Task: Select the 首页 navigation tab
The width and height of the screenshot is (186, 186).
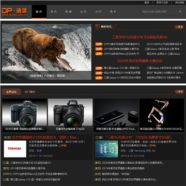Action: pyautogui.click(x=39, y=12)
